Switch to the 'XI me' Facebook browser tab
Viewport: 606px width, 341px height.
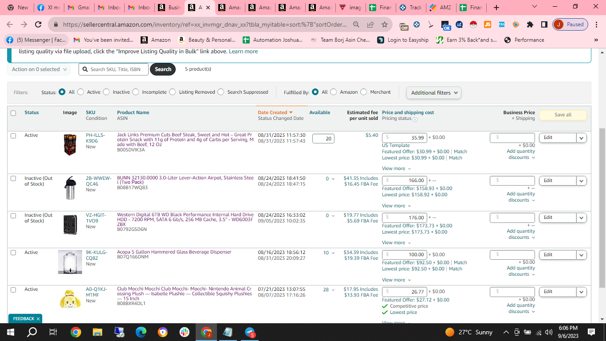click(x=49, y=8)
